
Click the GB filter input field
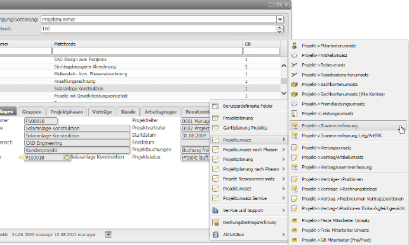coord(262,51)
